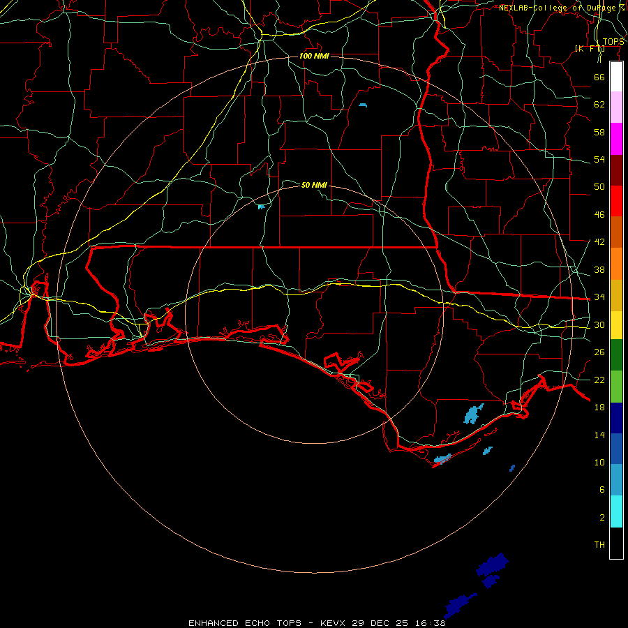Image resolution: width=628 pixels, height=628 pixels.
Task: Click the "29 DEC 25" date text
Action: click(380, 623)
